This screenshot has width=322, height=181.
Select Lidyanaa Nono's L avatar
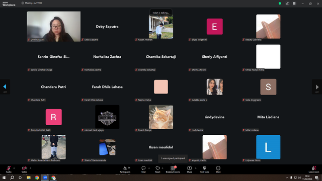tap(268, 147)
